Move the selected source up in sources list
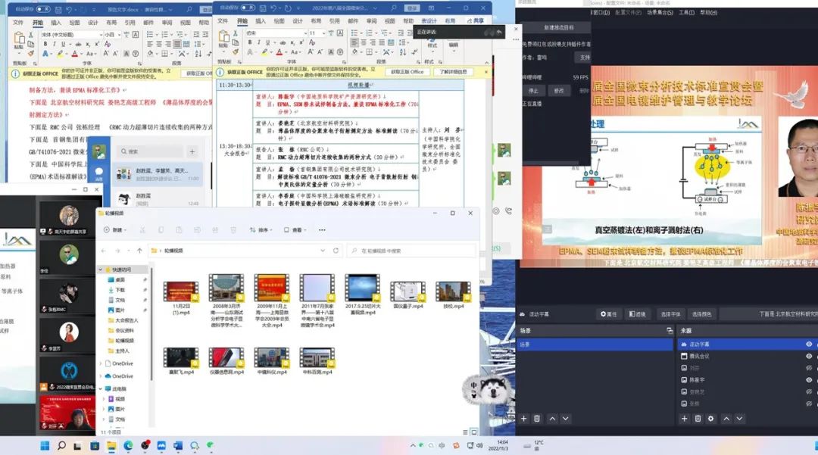This screenshot has height=455, width=818. click(x=726, y=418)
